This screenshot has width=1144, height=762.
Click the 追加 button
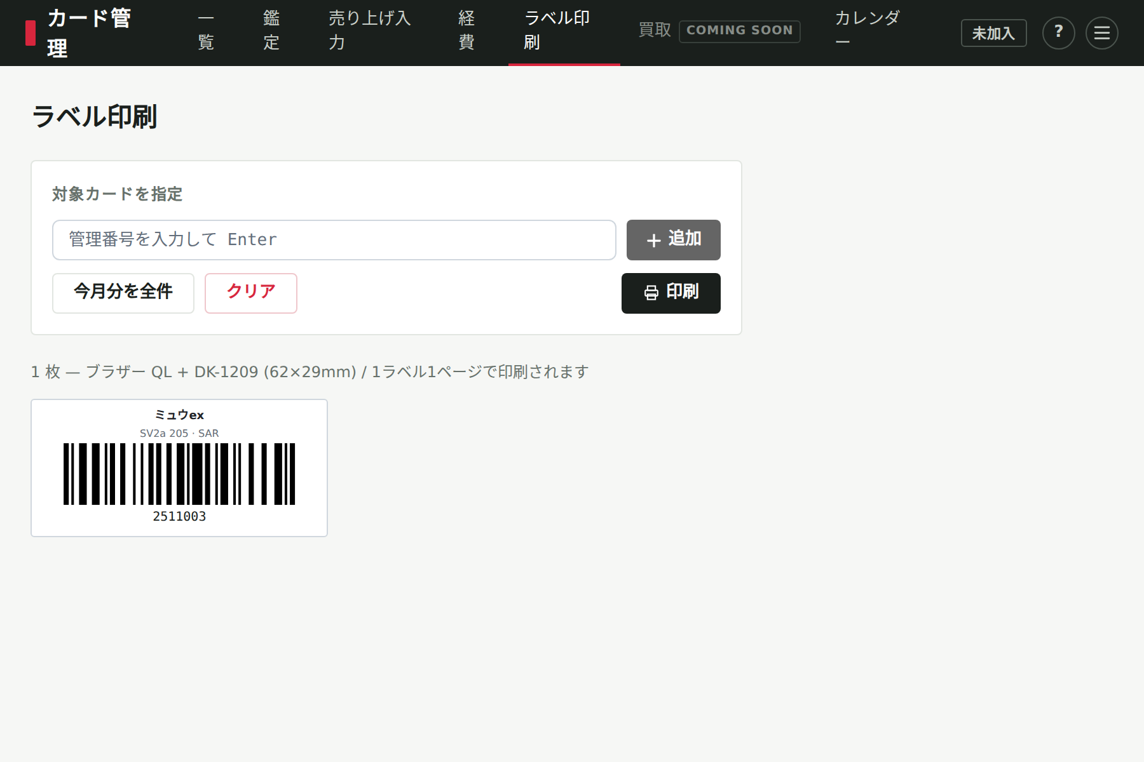673,239
